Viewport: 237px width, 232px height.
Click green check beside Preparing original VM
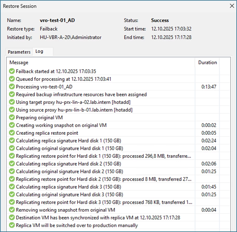[12, 118]
